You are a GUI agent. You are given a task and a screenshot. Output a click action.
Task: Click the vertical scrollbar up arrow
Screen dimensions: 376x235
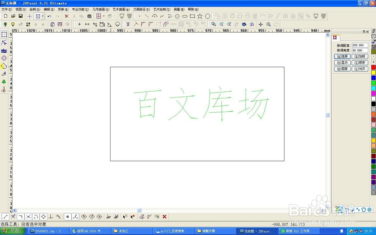click(327, 35)
